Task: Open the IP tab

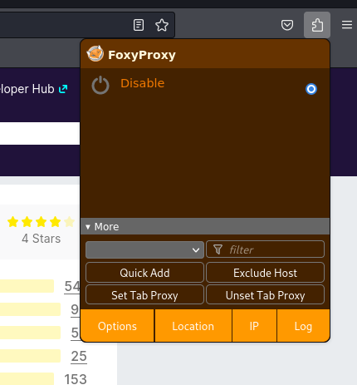Action: tap(254, 326)
